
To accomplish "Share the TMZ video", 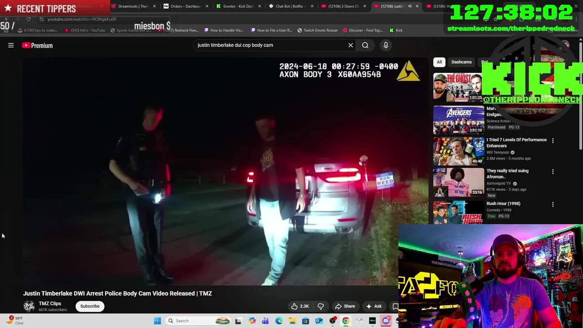I will 345,306.
